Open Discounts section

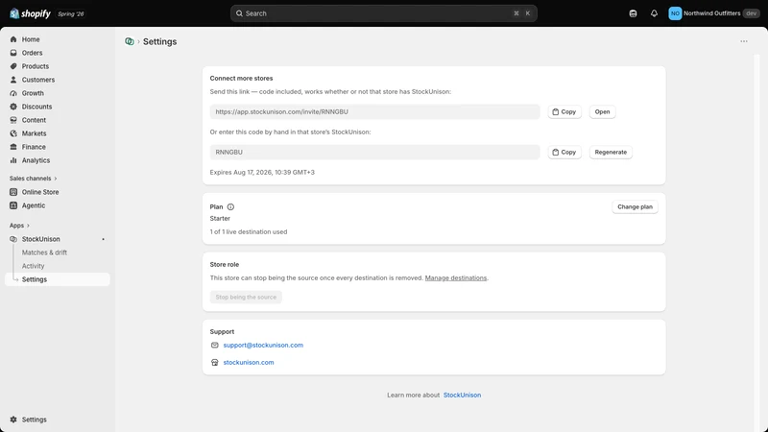point(58,107)
